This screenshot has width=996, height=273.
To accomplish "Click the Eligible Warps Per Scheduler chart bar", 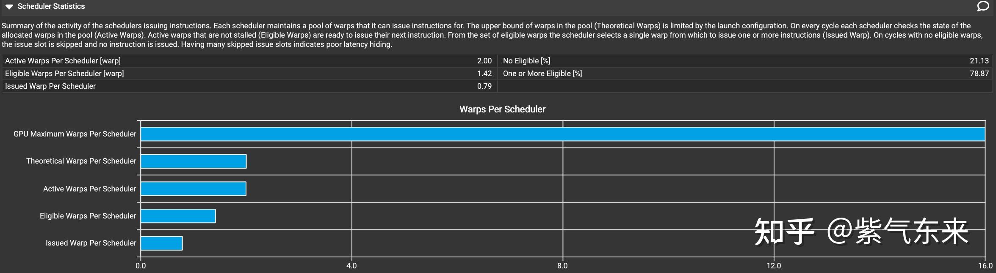I will tap(178, 216).
